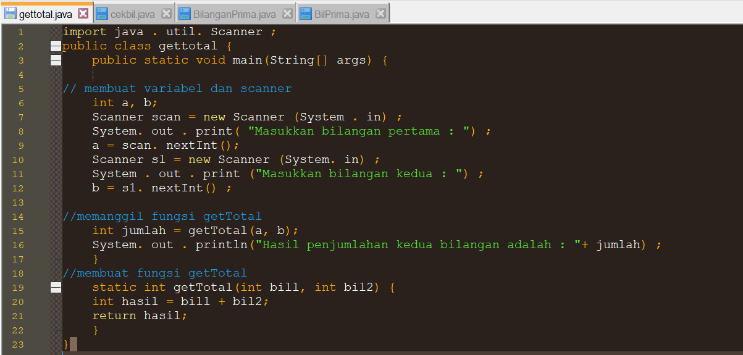743x355 pixels.
Task: Click the 'int a, b;' declaration
Action: pos(125,102)
